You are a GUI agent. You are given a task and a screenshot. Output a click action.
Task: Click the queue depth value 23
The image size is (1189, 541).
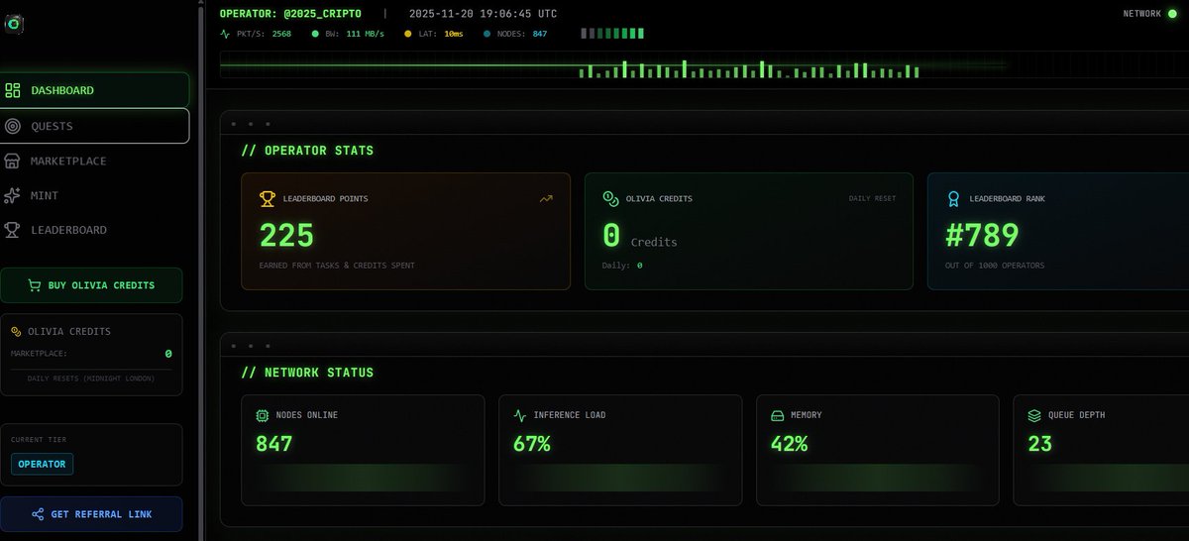1039,444
